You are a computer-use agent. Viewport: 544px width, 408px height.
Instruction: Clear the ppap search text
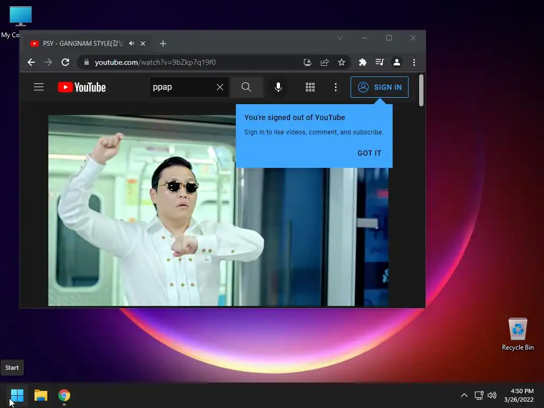(220, 87)
